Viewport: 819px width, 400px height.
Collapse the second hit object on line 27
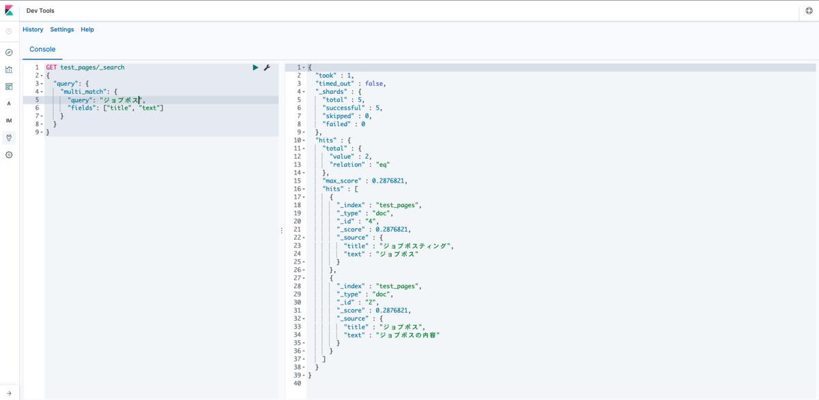click(x=304, y=279)
